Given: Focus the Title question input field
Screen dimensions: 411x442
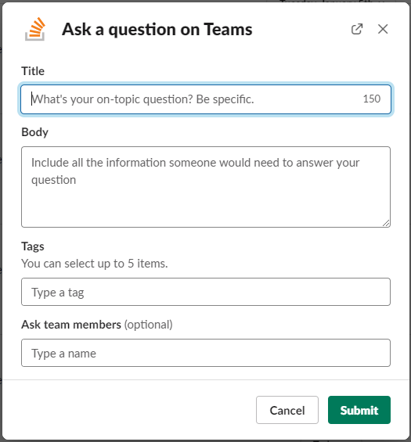Looking at the screenshot, I should click(x=206, y=99).
